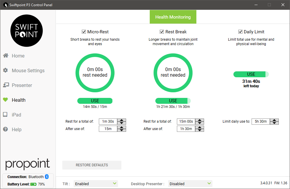
Task: Click the green Health heart icon
Action: [x=5, y=100]
